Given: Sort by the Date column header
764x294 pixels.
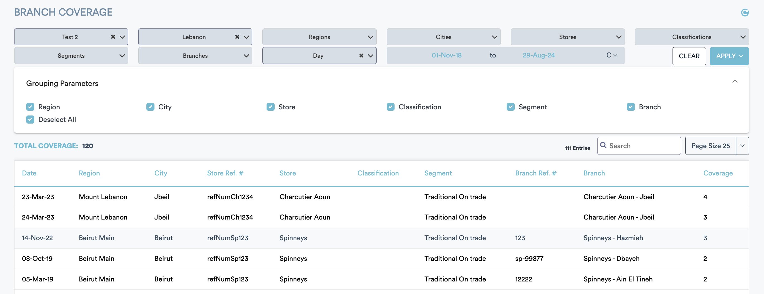Looking at the screenshot, I should pyautogui.click(x=29, y=173).
